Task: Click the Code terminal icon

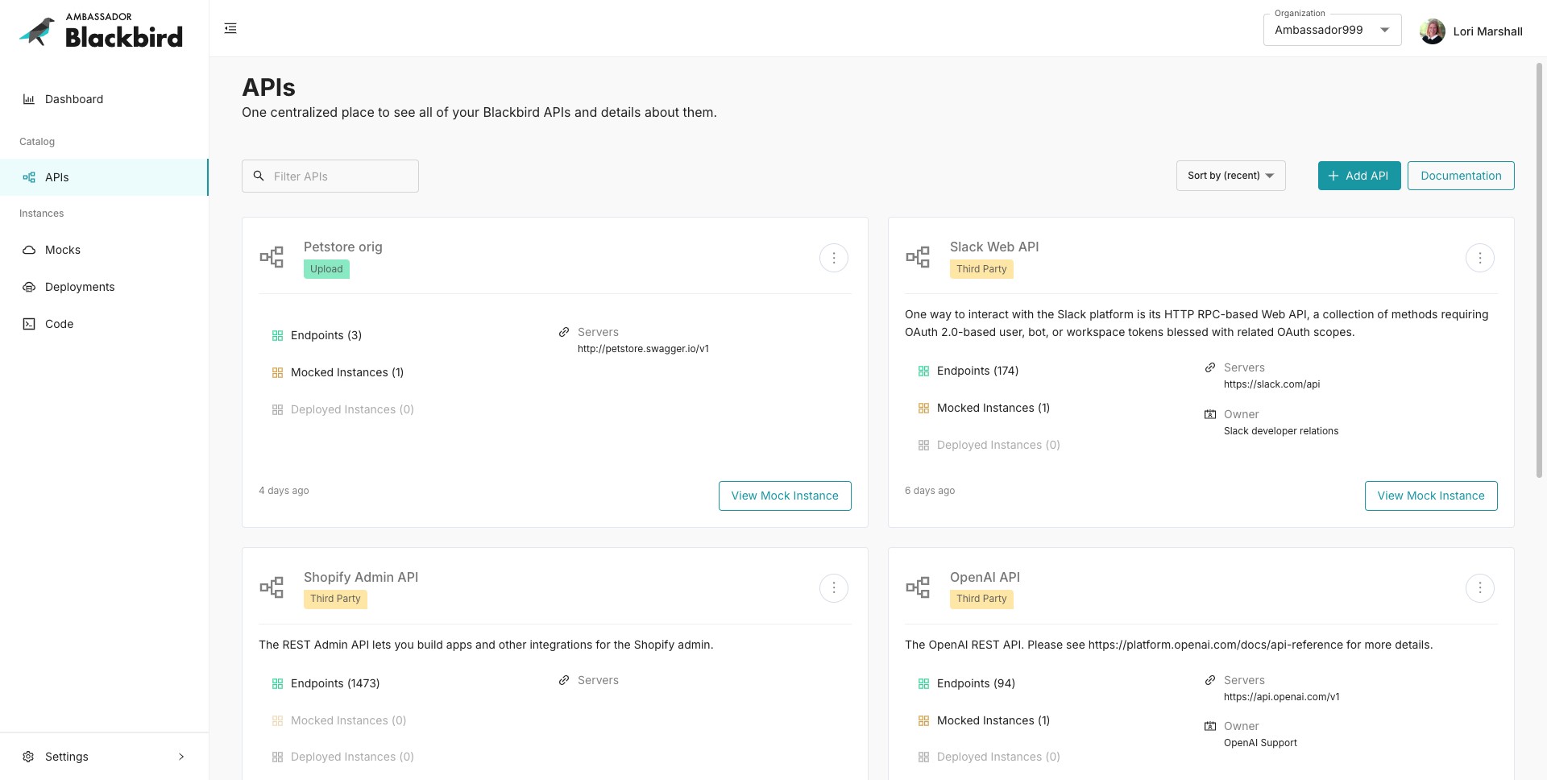Action: [29, 324]
